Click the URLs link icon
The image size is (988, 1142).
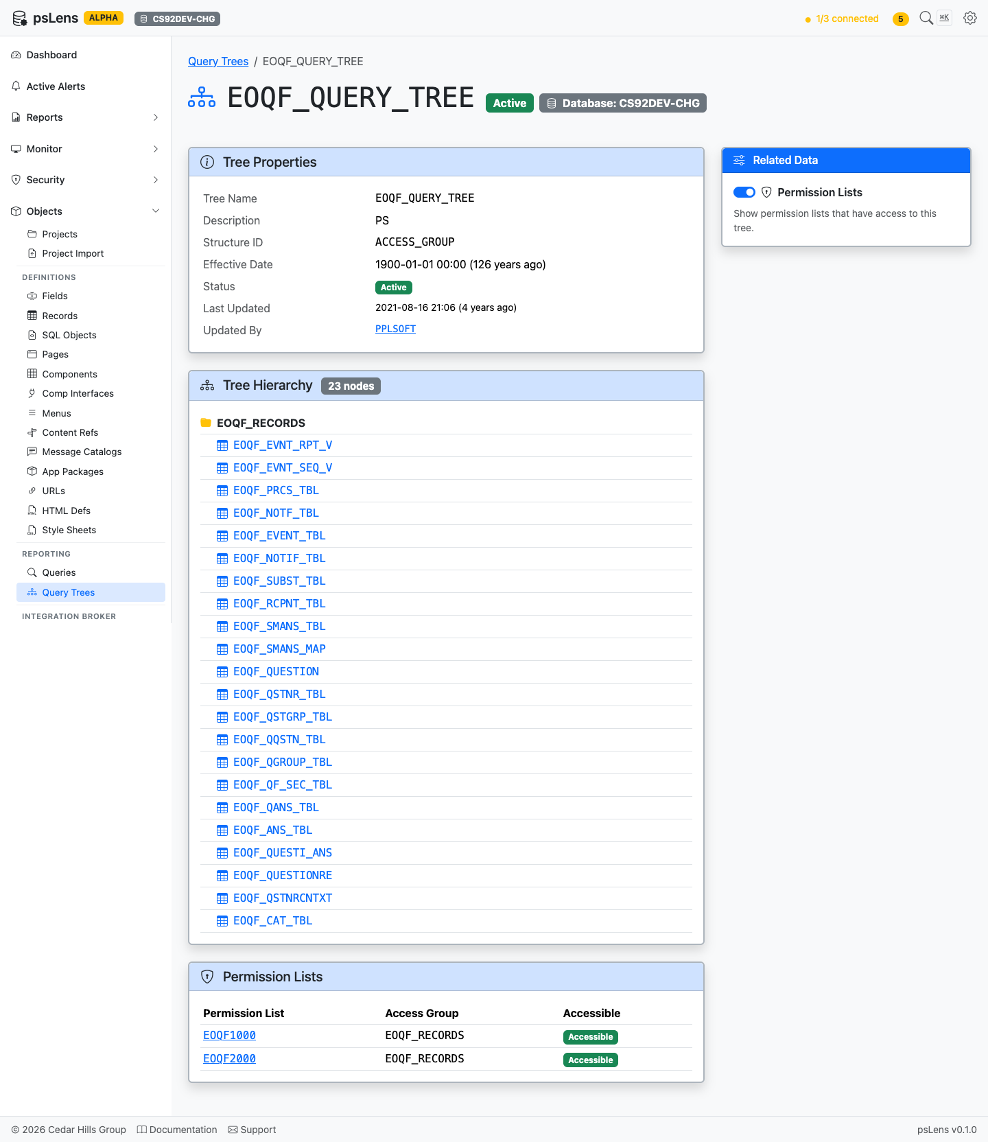click(x=32, y=491)
